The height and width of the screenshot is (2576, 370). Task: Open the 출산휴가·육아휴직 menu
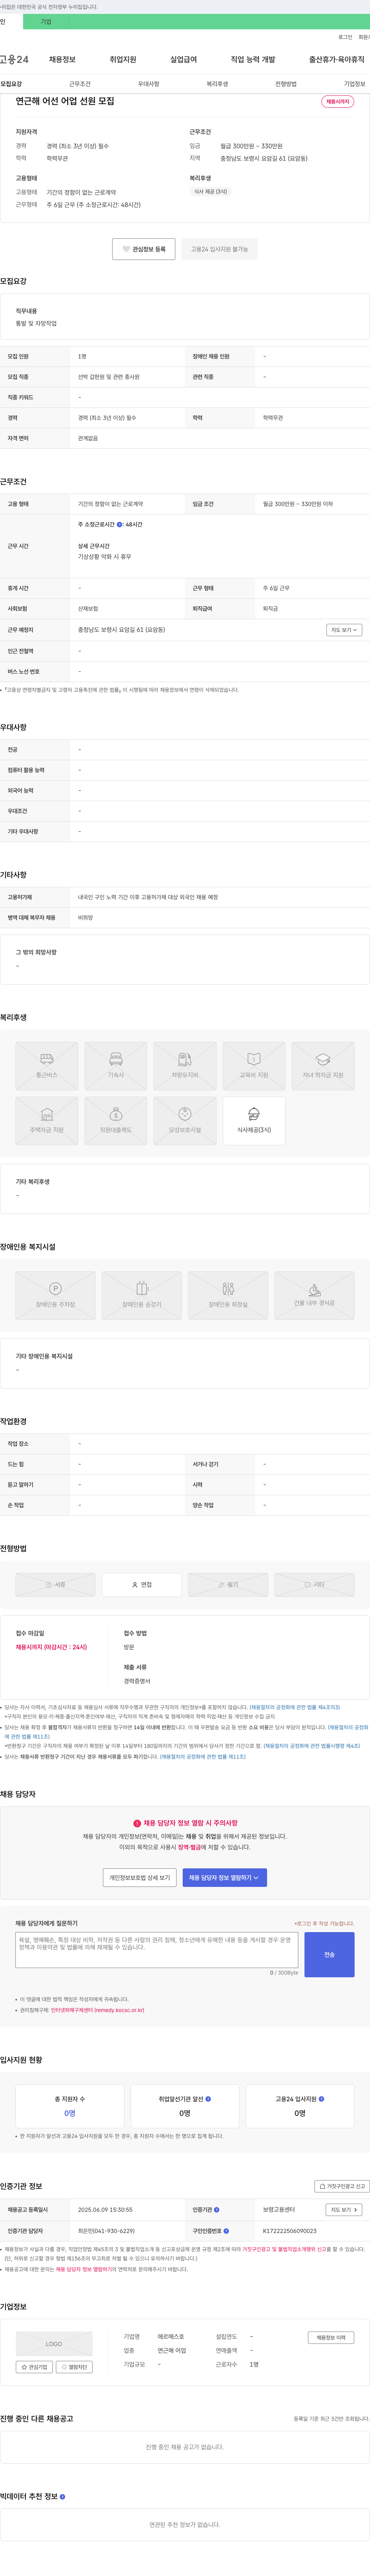[x=337, y=60]
